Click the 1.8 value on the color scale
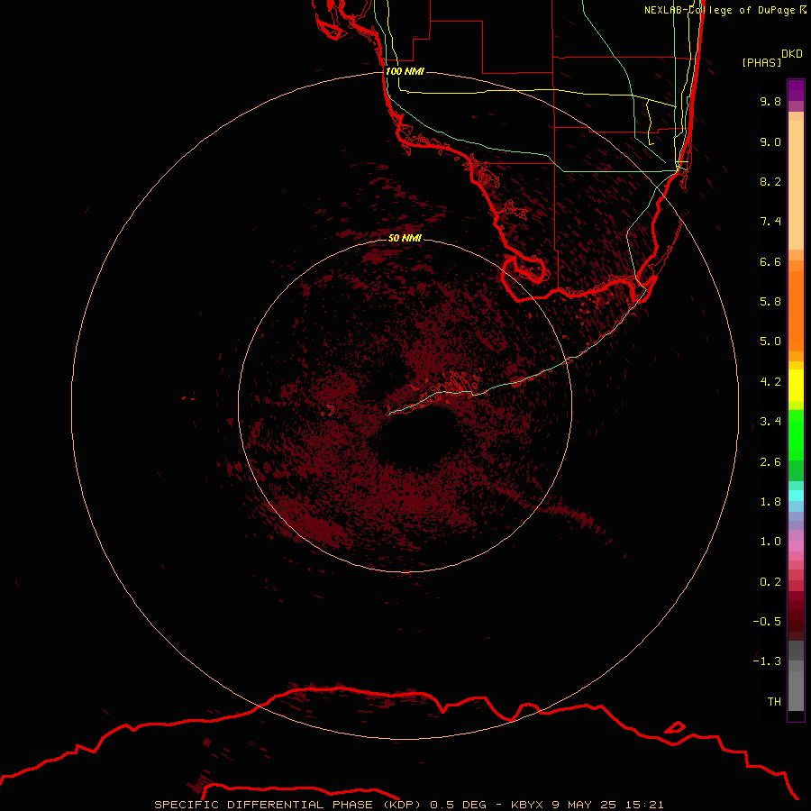 tap(770, 502)
